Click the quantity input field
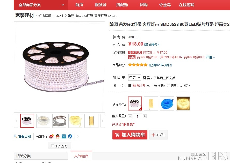Image resolution: width=230 pixels, height=163 pixels. (x=137, y=116)
